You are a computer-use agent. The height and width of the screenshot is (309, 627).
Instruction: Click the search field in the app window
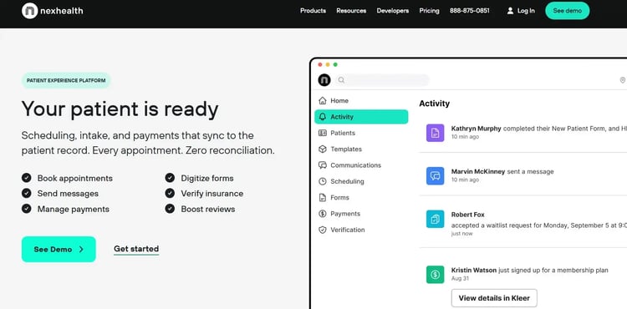click(x=382, y=80)
